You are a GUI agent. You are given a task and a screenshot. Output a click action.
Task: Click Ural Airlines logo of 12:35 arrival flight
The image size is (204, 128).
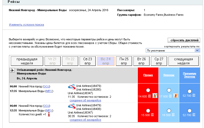[x=72, y=106]
